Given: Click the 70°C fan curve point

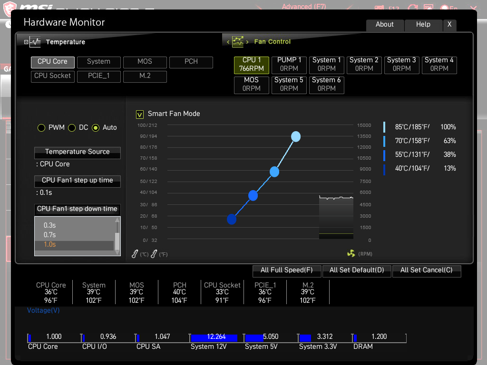Looking at the screenshot, I should coord(274,172).
